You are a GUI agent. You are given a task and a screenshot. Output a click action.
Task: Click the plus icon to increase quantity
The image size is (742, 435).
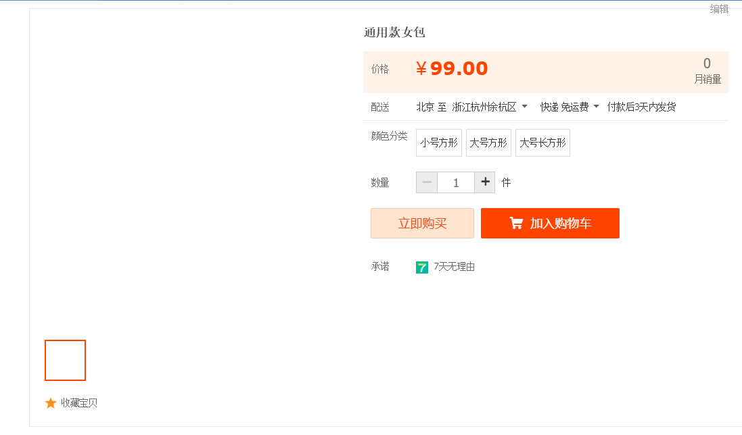point(485,182)
